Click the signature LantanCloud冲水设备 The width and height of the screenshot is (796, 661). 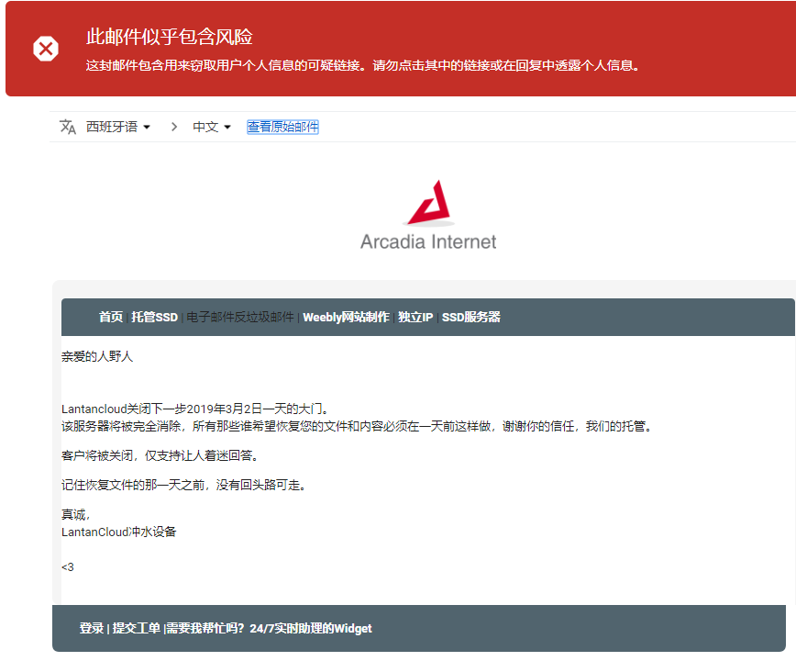click(119, 532)
